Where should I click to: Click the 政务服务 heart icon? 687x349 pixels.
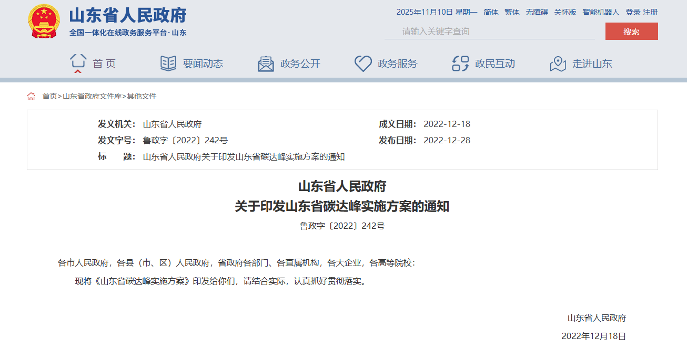(363, 64)
